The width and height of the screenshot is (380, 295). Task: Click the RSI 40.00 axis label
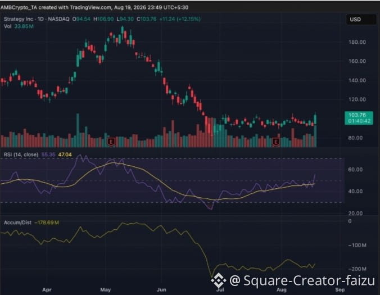coord(355,192)
